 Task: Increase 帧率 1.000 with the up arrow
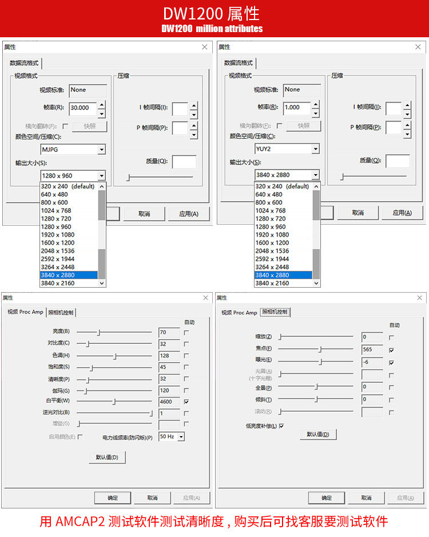click(316, 104)
